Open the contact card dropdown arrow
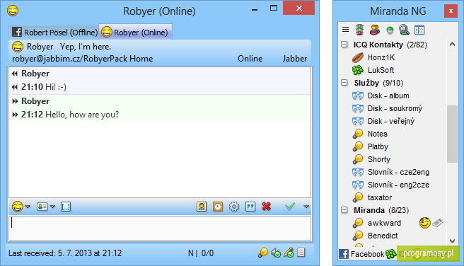Image resolution: width=464 pixels, height=266 pixels. coord(52,207)
